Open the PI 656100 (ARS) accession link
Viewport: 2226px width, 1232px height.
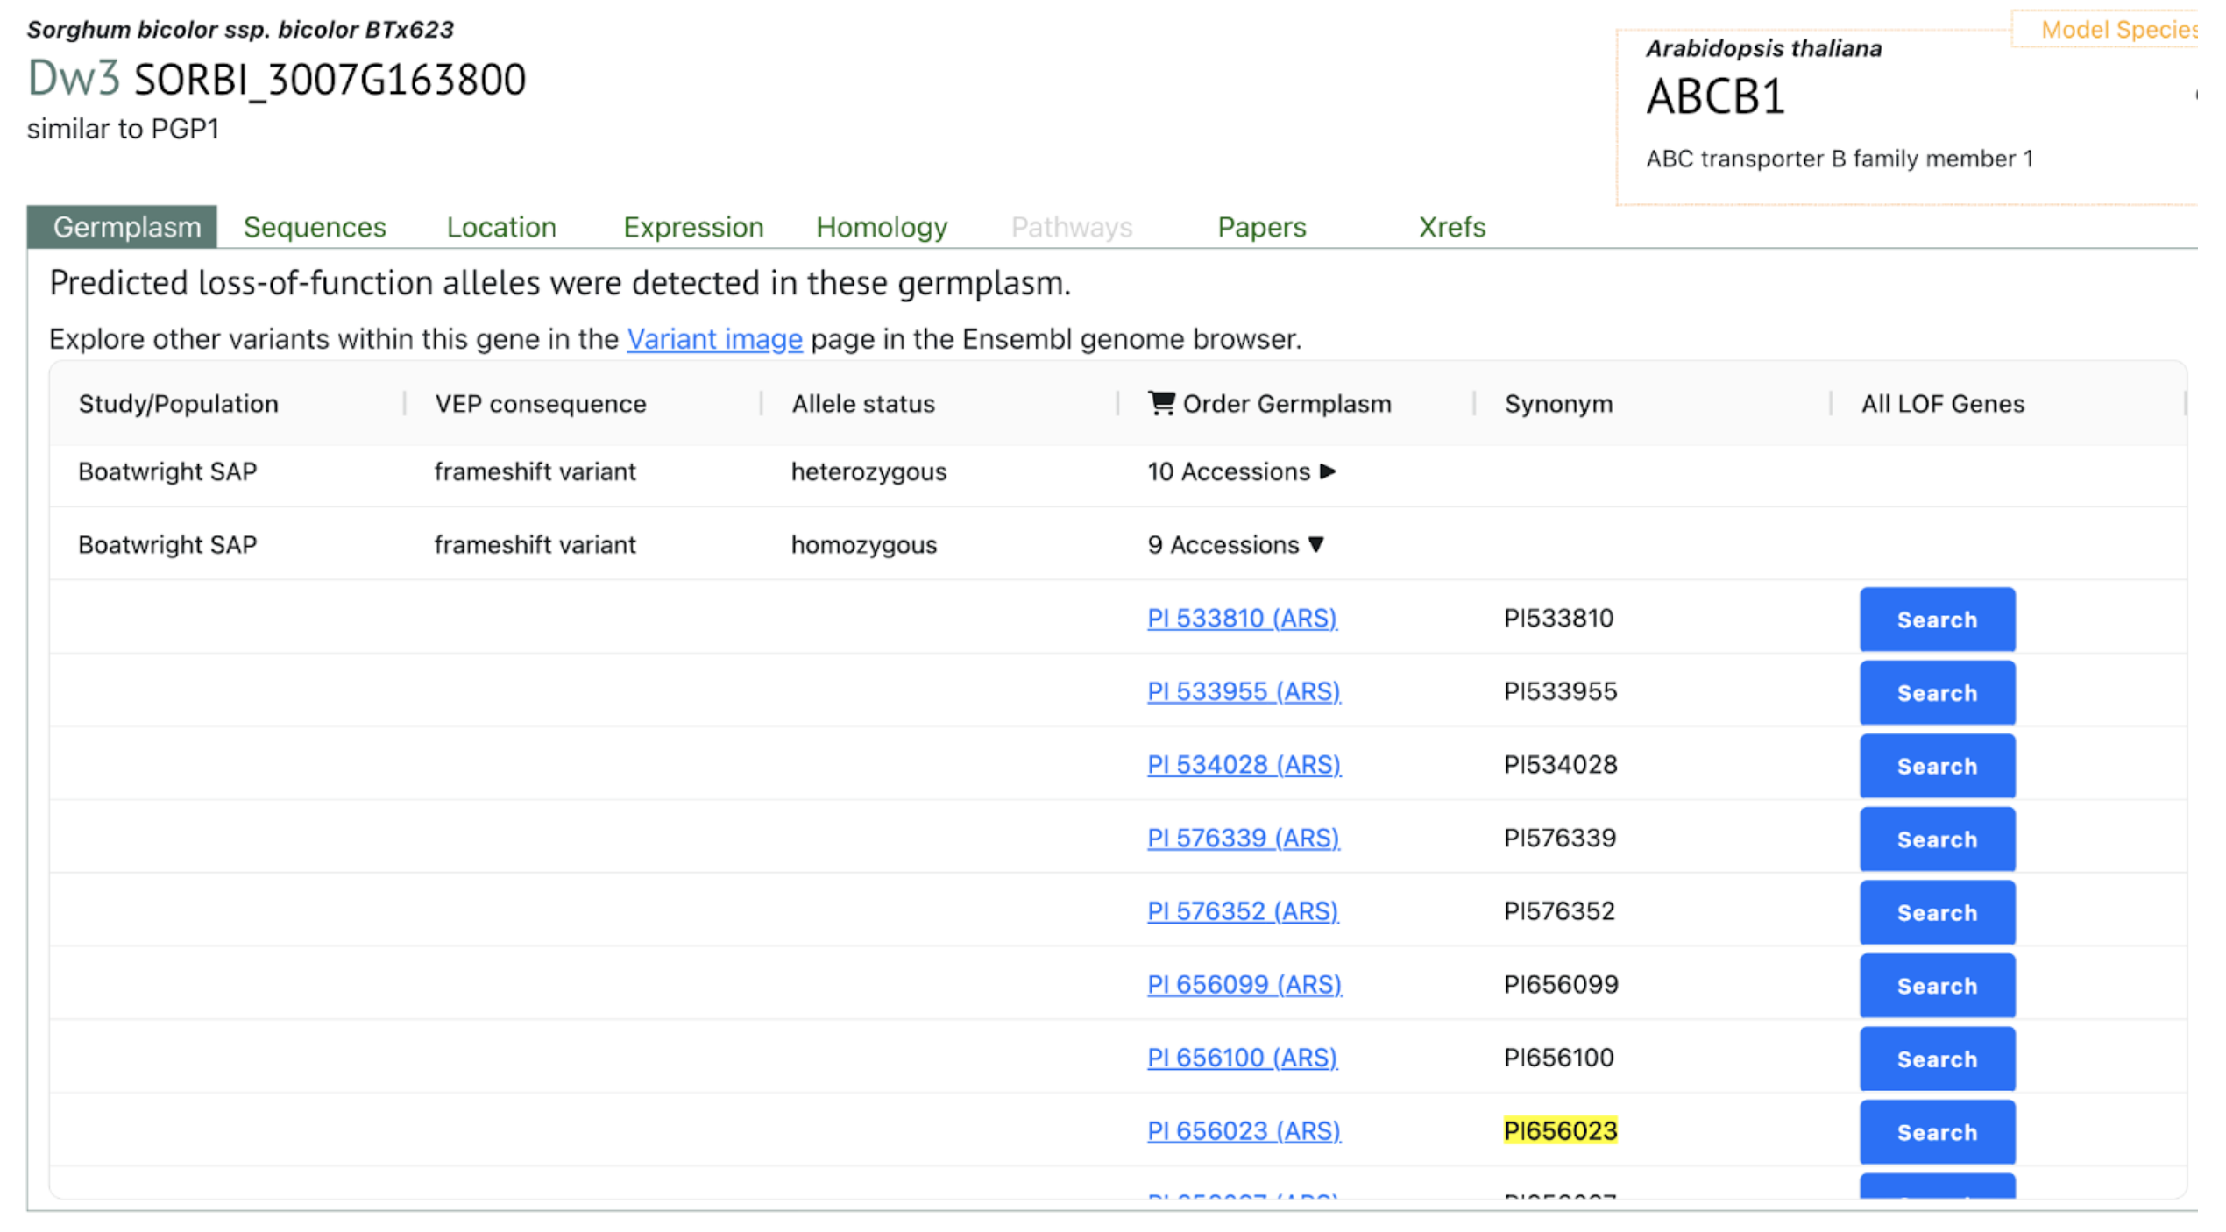tap(1242, 1058)
